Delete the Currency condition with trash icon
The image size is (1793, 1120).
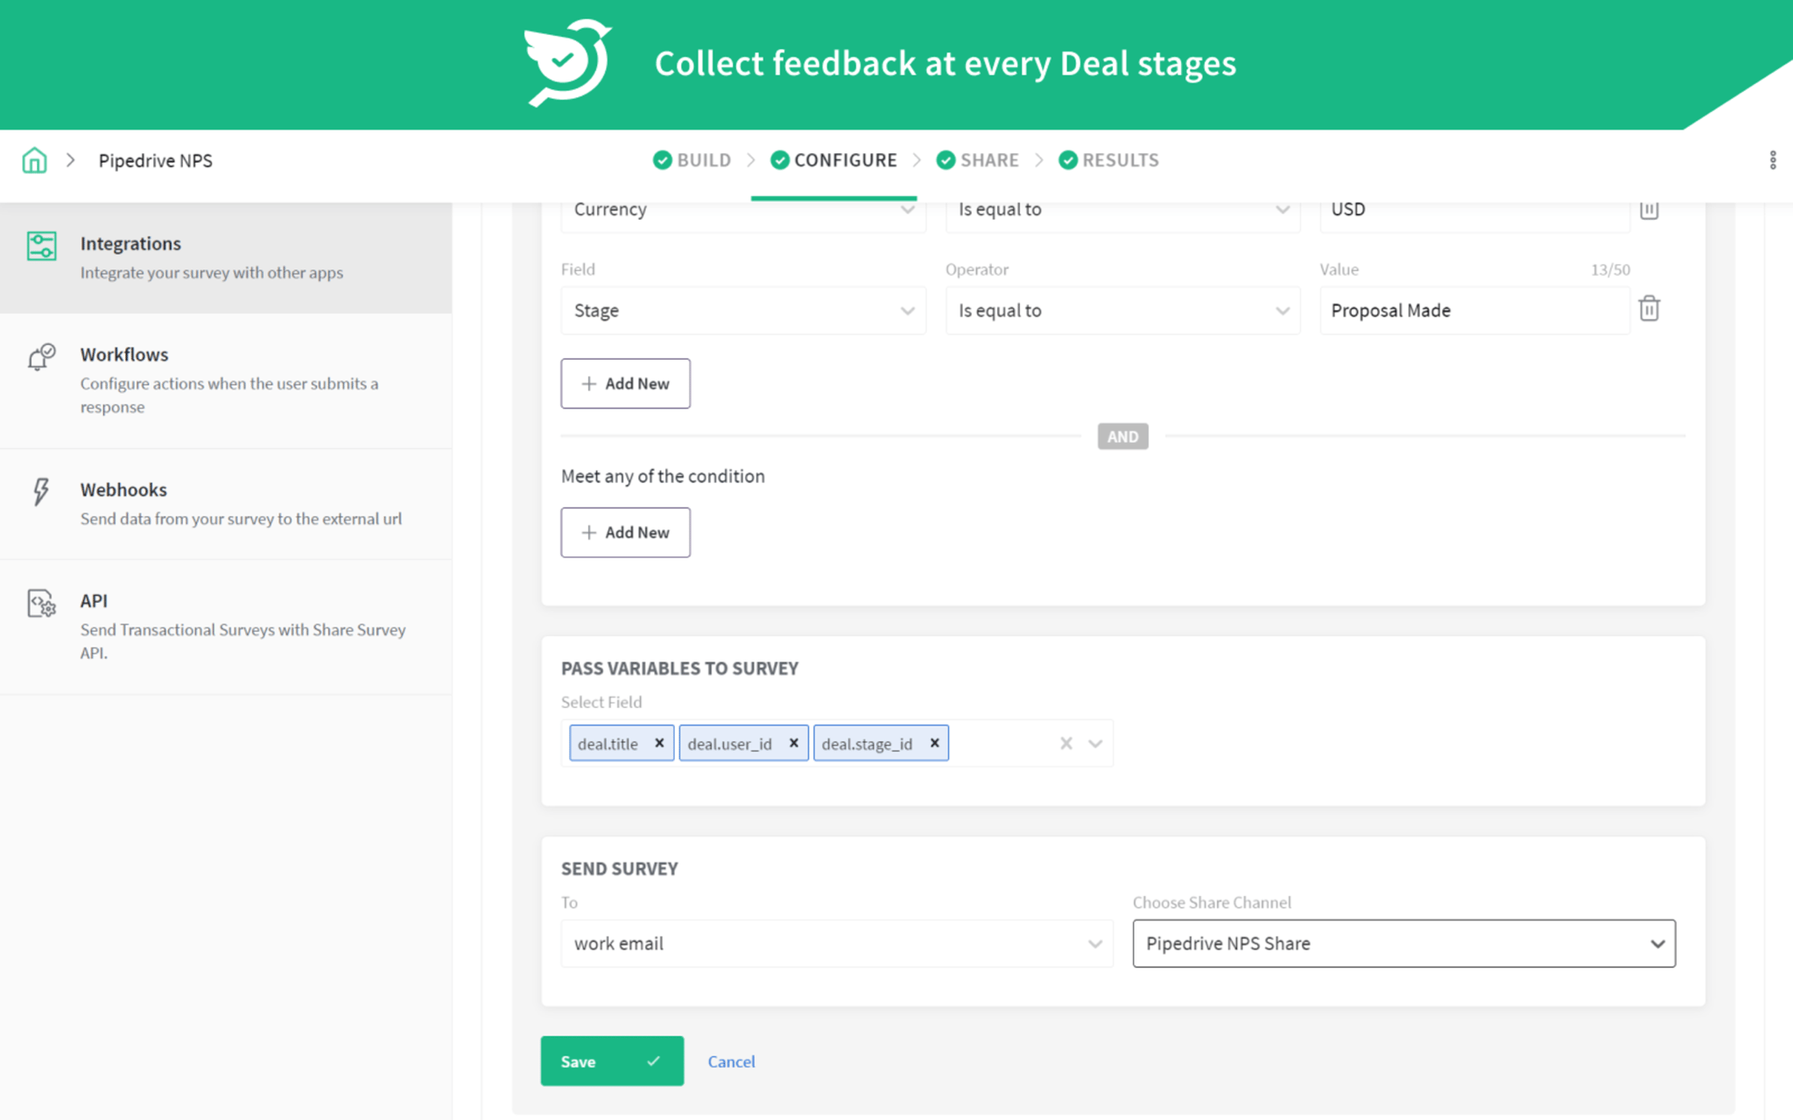click(x=1649, y=209)
